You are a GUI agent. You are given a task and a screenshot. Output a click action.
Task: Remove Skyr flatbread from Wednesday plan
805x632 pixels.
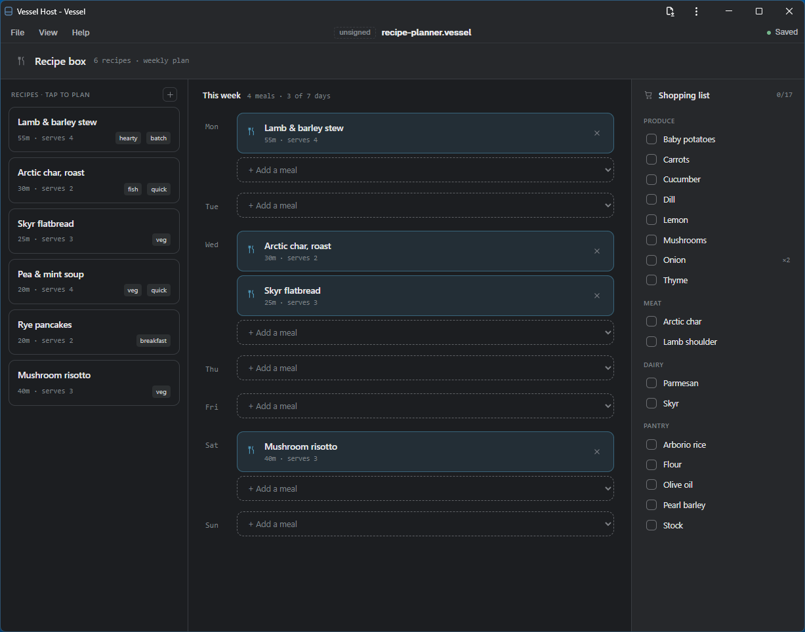597,296
